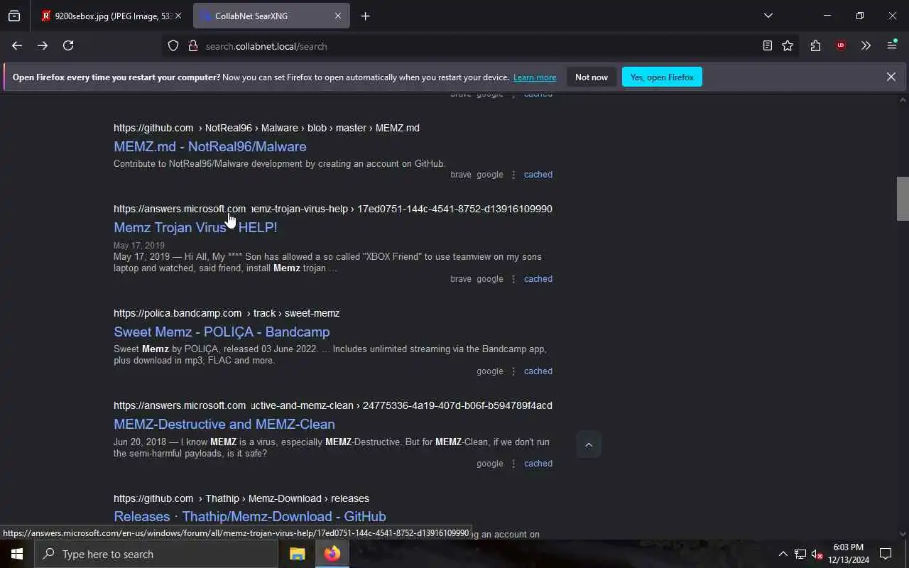Image resolution: width=909 pixels, height=568 pixels.
Task: Click the https://polica.bandcamp.com URL text
Action: pos(178,313)
